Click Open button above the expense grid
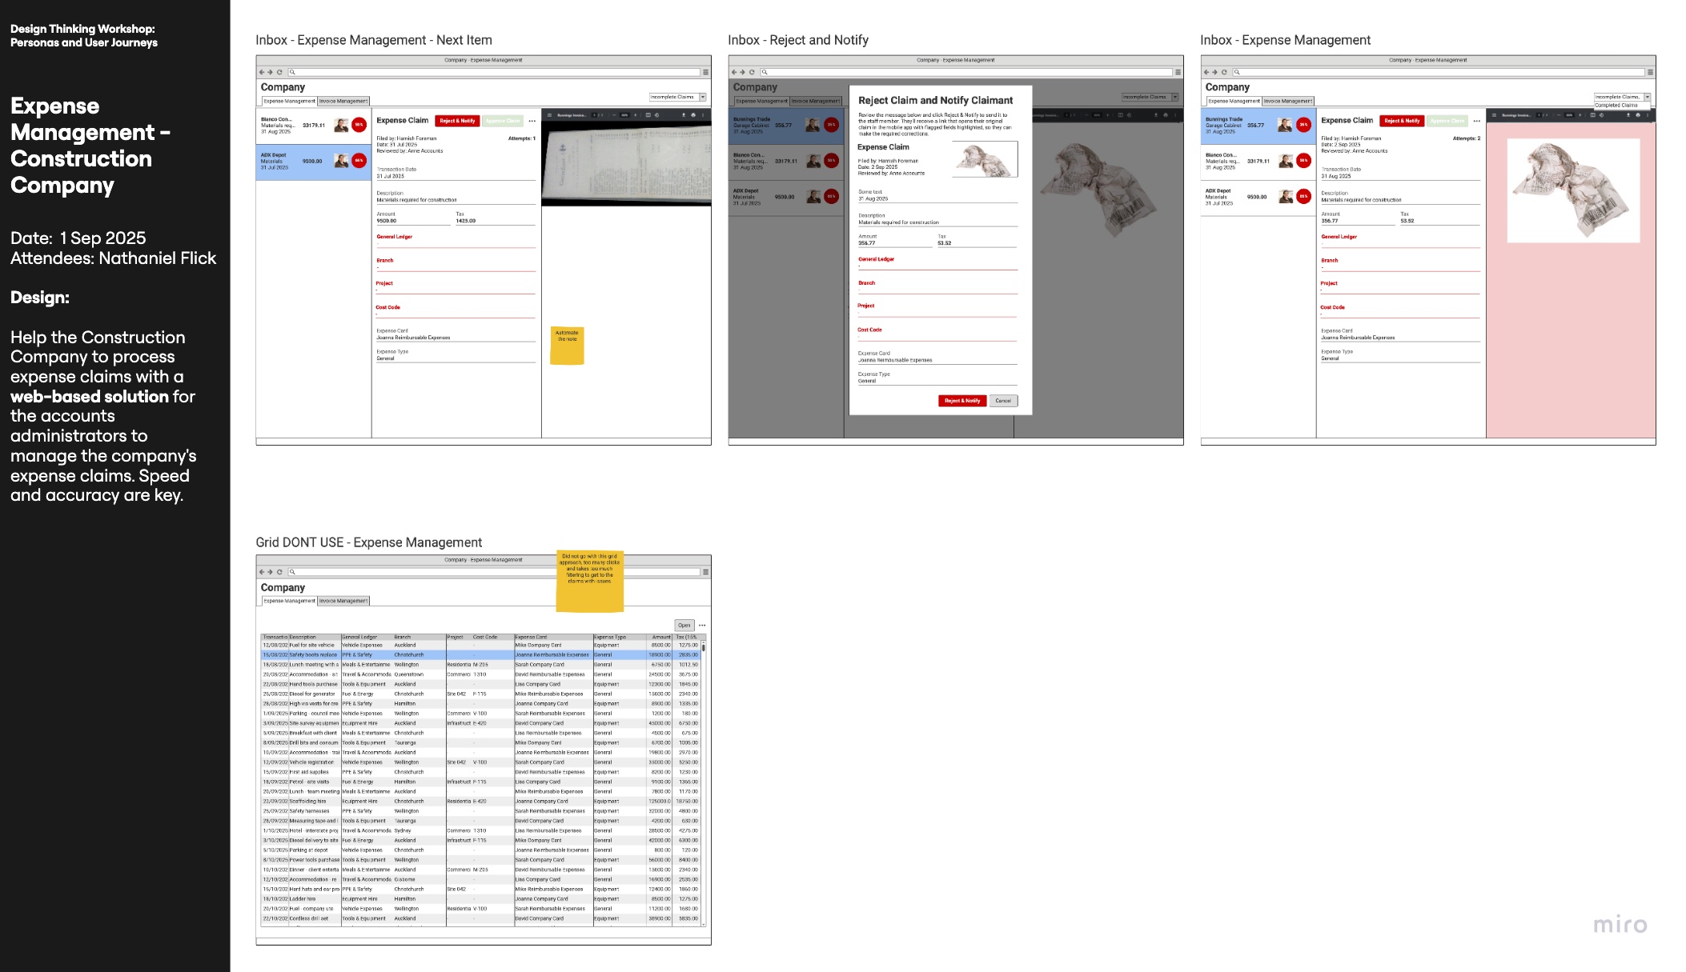1686x972 pixels. point(684,626)
